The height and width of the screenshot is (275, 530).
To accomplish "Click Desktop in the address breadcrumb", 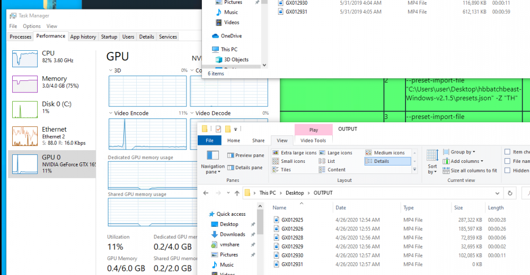I will pos(295,193).
